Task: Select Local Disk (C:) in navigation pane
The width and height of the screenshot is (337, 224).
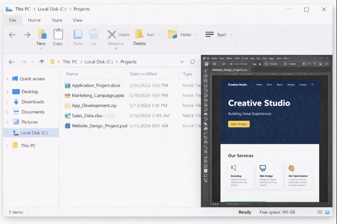Action: 34,133
